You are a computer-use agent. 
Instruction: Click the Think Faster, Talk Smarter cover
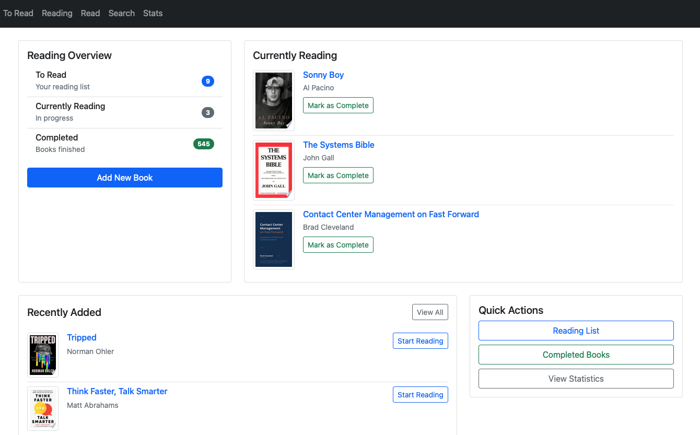pyautogui.click(x=43, y=408)
